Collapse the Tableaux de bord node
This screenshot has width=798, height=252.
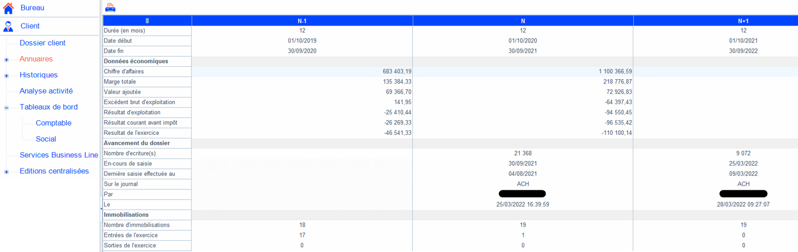(7, 108)
